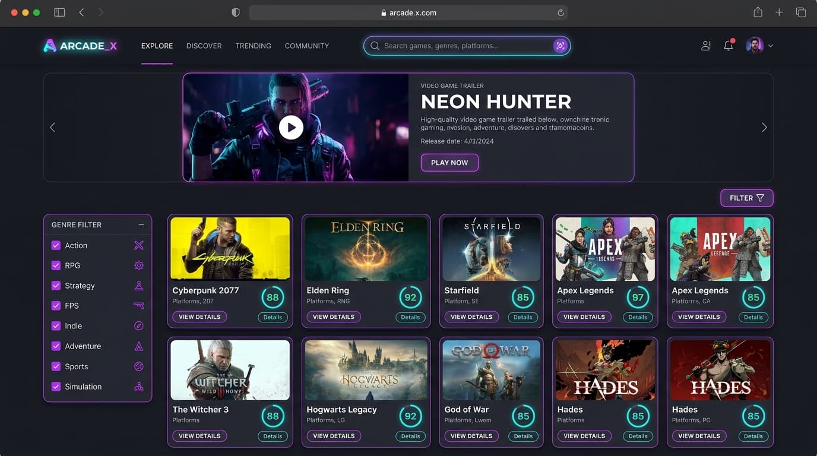Screen dimensions: 817x456
Task: Click VIEW DETAILS on Cyberpunk 2077
Action: coord(199,317)
